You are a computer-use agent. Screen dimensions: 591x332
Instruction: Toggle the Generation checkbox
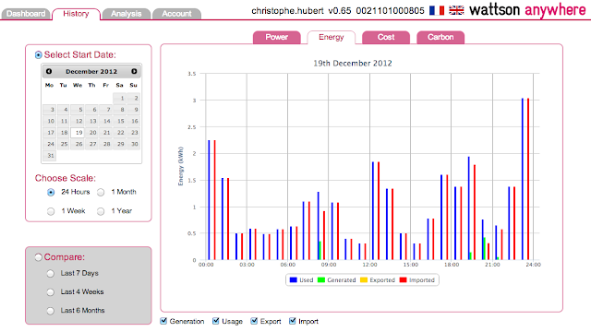click(x=163, y=321)
